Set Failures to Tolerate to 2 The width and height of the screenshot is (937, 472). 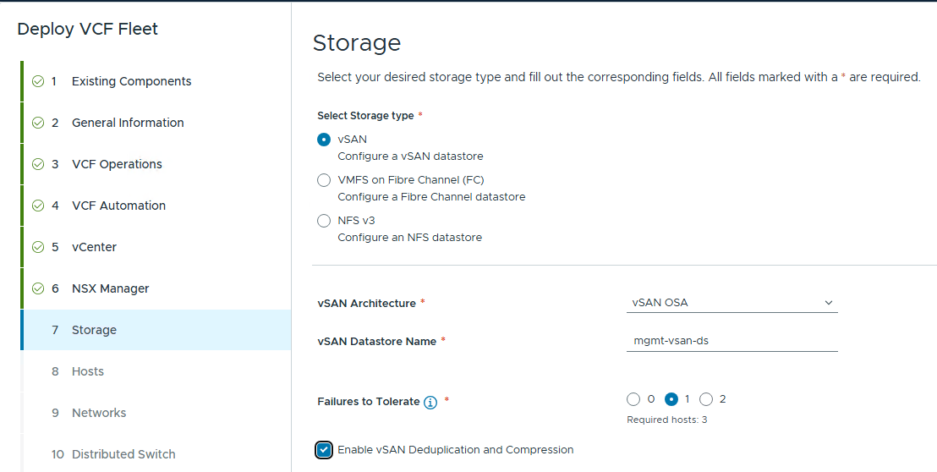click(707, 399)
